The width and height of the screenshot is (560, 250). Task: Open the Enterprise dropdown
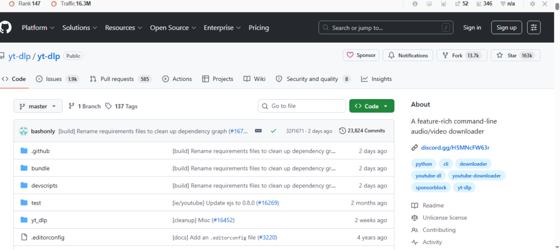pos(222,27)
